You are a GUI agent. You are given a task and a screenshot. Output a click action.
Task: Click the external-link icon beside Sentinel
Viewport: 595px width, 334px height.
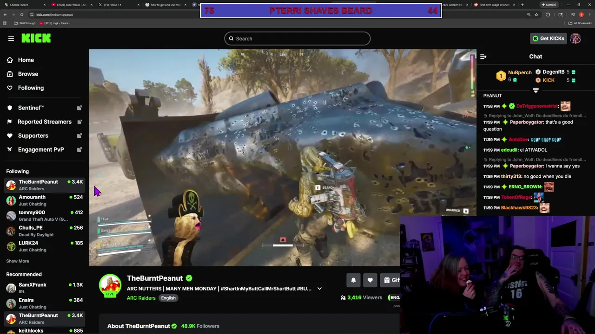point(79,108)
